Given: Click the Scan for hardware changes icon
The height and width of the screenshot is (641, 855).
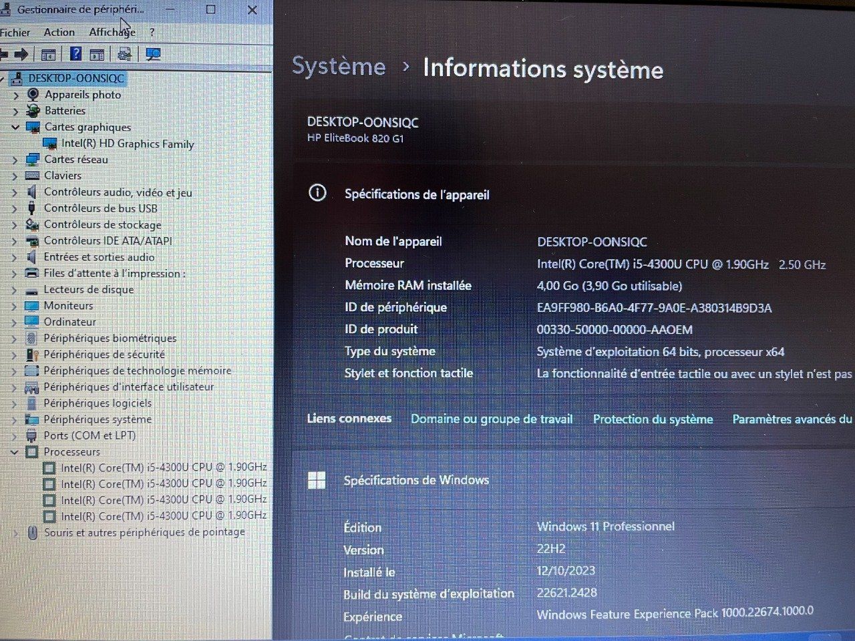Looking at the screenshot, I should [x=153, y=54].
